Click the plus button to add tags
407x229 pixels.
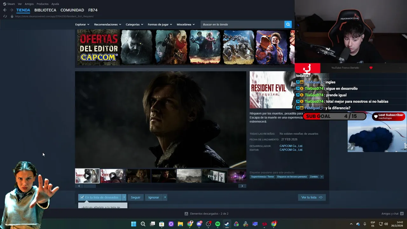click(x=321, y=177)
